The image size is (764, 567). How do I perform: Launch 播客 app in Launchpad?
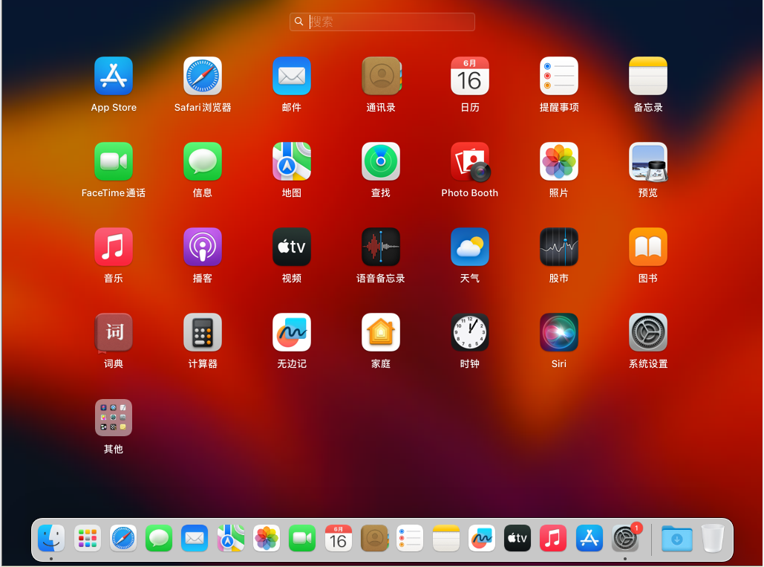point(203,247)
